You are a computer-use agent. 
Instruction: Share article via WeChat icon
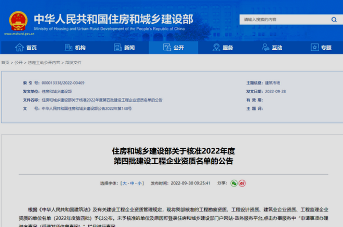pyautogui.click(x=234, y=183)
